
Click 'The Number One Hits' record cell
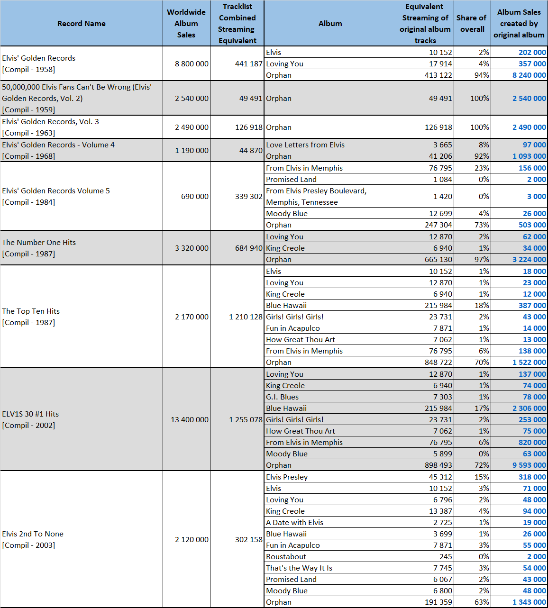(82, 248)
